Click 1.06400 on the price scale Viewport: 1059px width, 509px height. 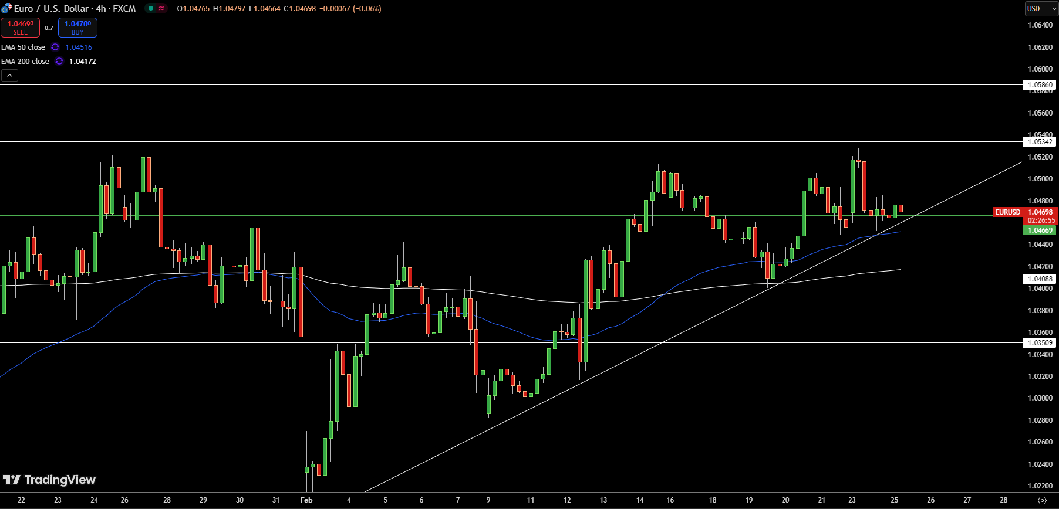point(1040,25)
